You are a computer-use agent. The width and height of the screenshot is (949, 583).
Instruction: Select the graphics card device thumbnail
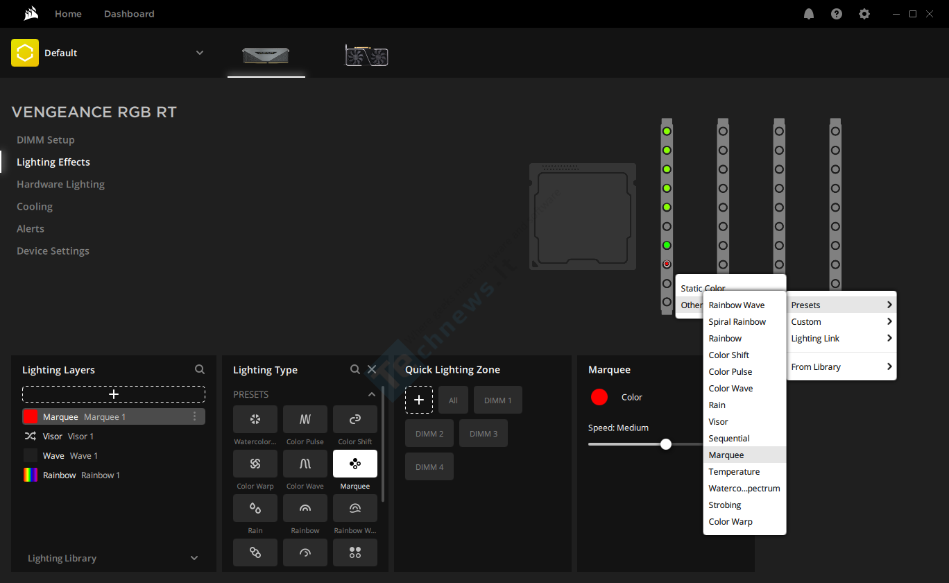pyautogui.click(x=366, y=56)
